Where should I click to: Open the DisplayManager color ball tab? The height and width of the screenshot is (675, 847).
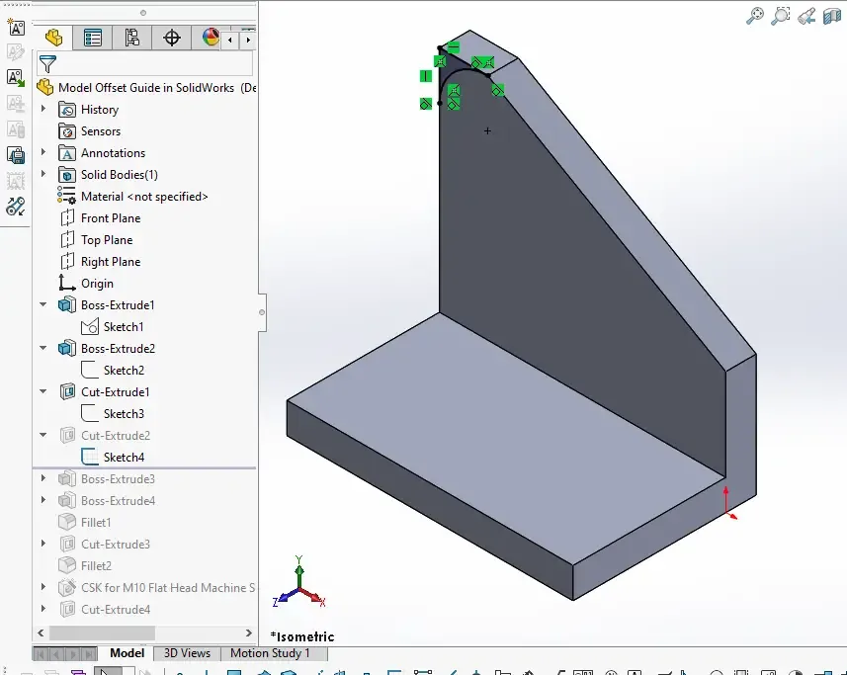[210, 38]
